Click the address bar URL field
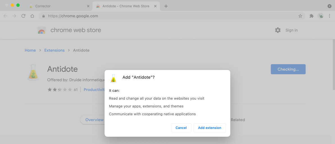 (x=168, y=16)
